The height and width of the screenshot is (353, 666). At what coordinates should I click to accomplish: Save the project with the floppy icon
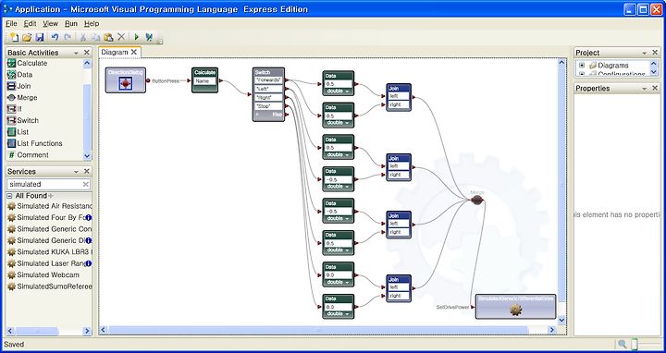[x=40, y=37]
